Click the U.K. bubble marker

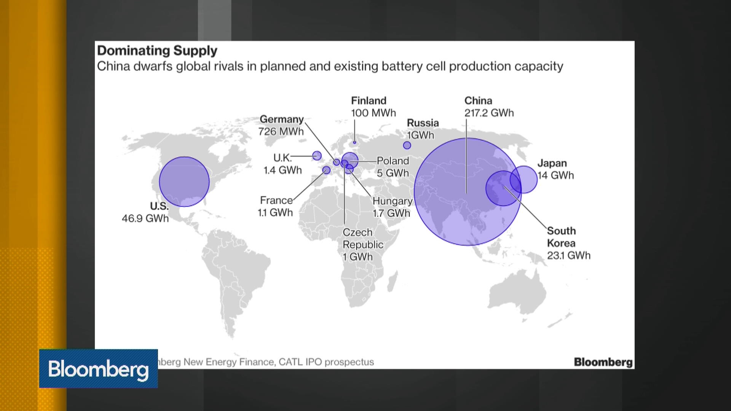tap(317, 156)
